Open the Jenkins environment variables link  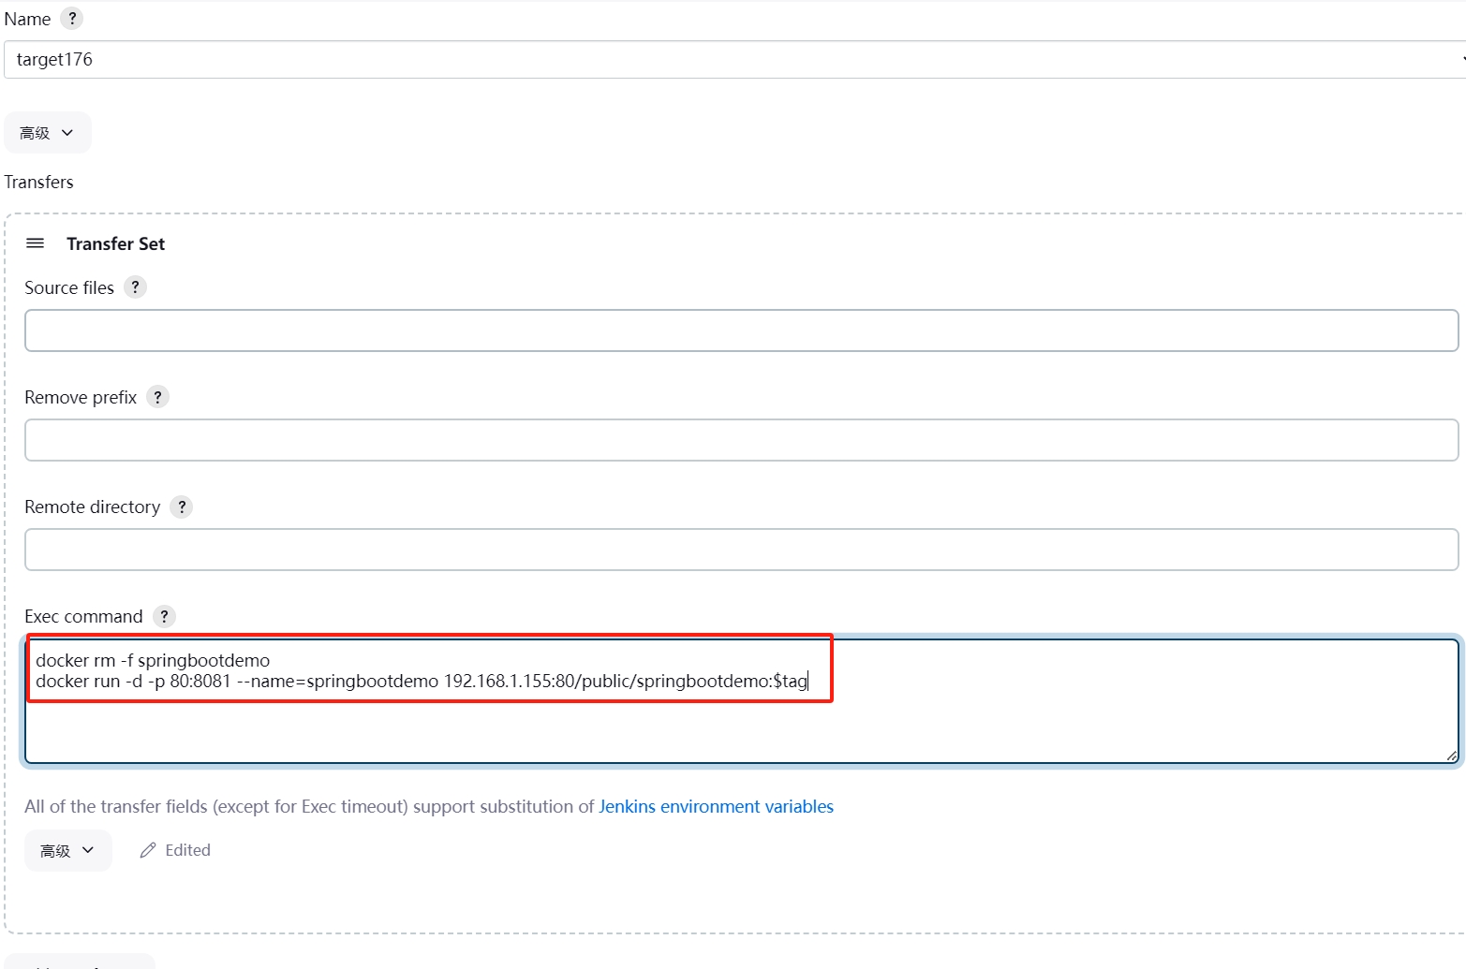(x=716, y=806)
